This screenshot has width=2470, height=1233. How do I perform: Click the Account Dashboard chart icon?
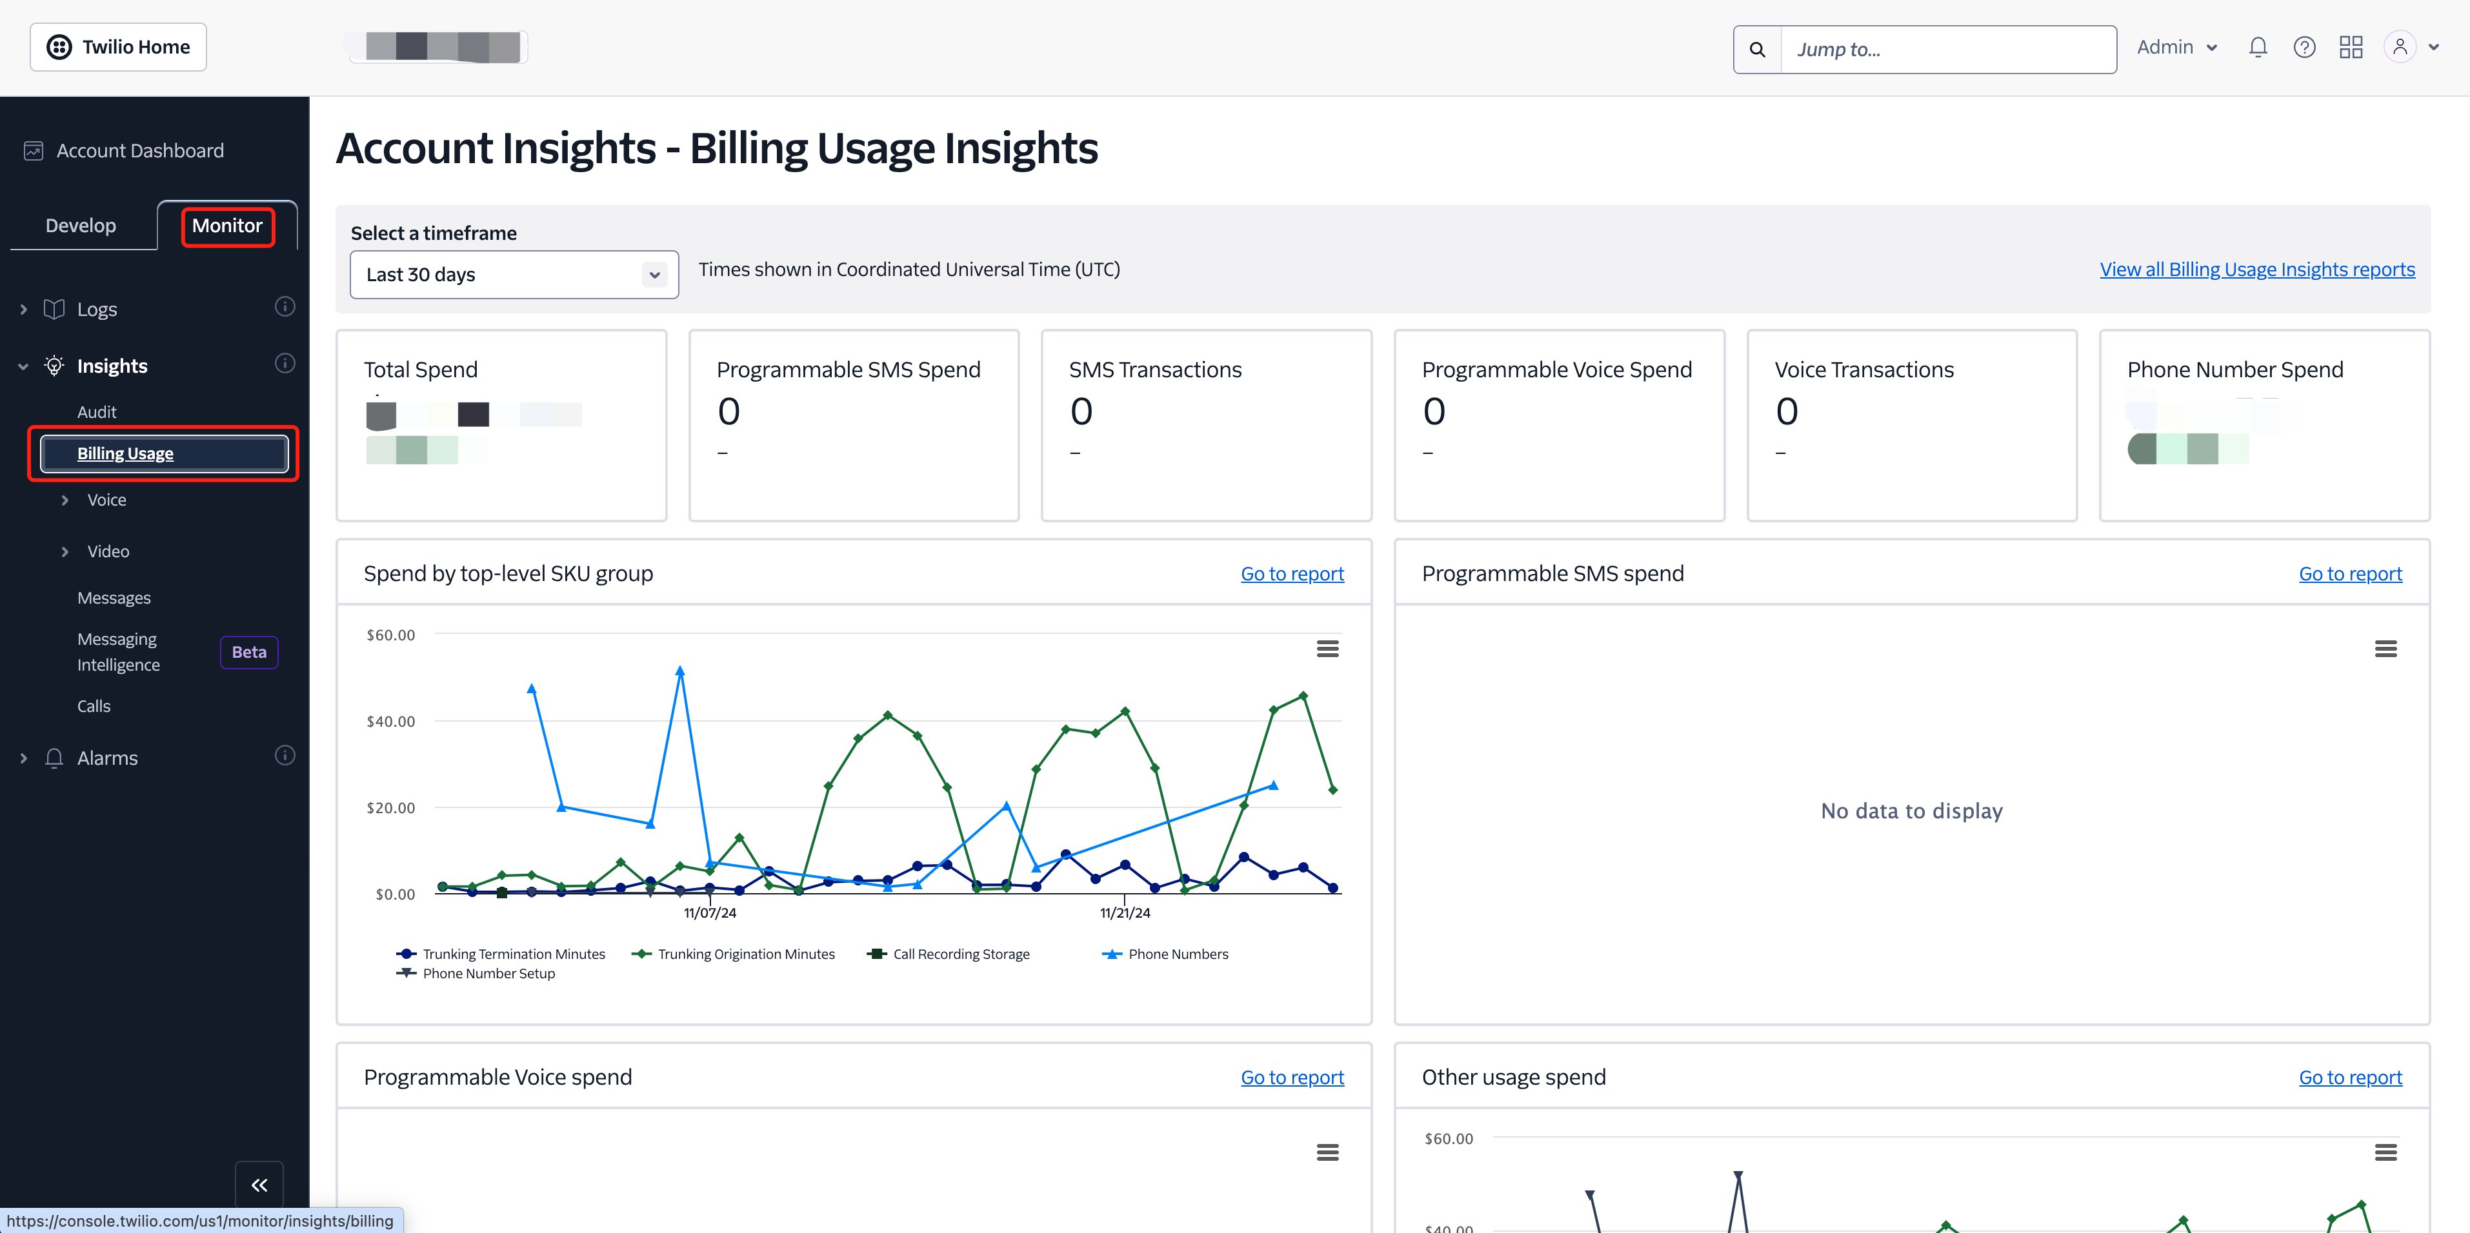pos(34,150)
